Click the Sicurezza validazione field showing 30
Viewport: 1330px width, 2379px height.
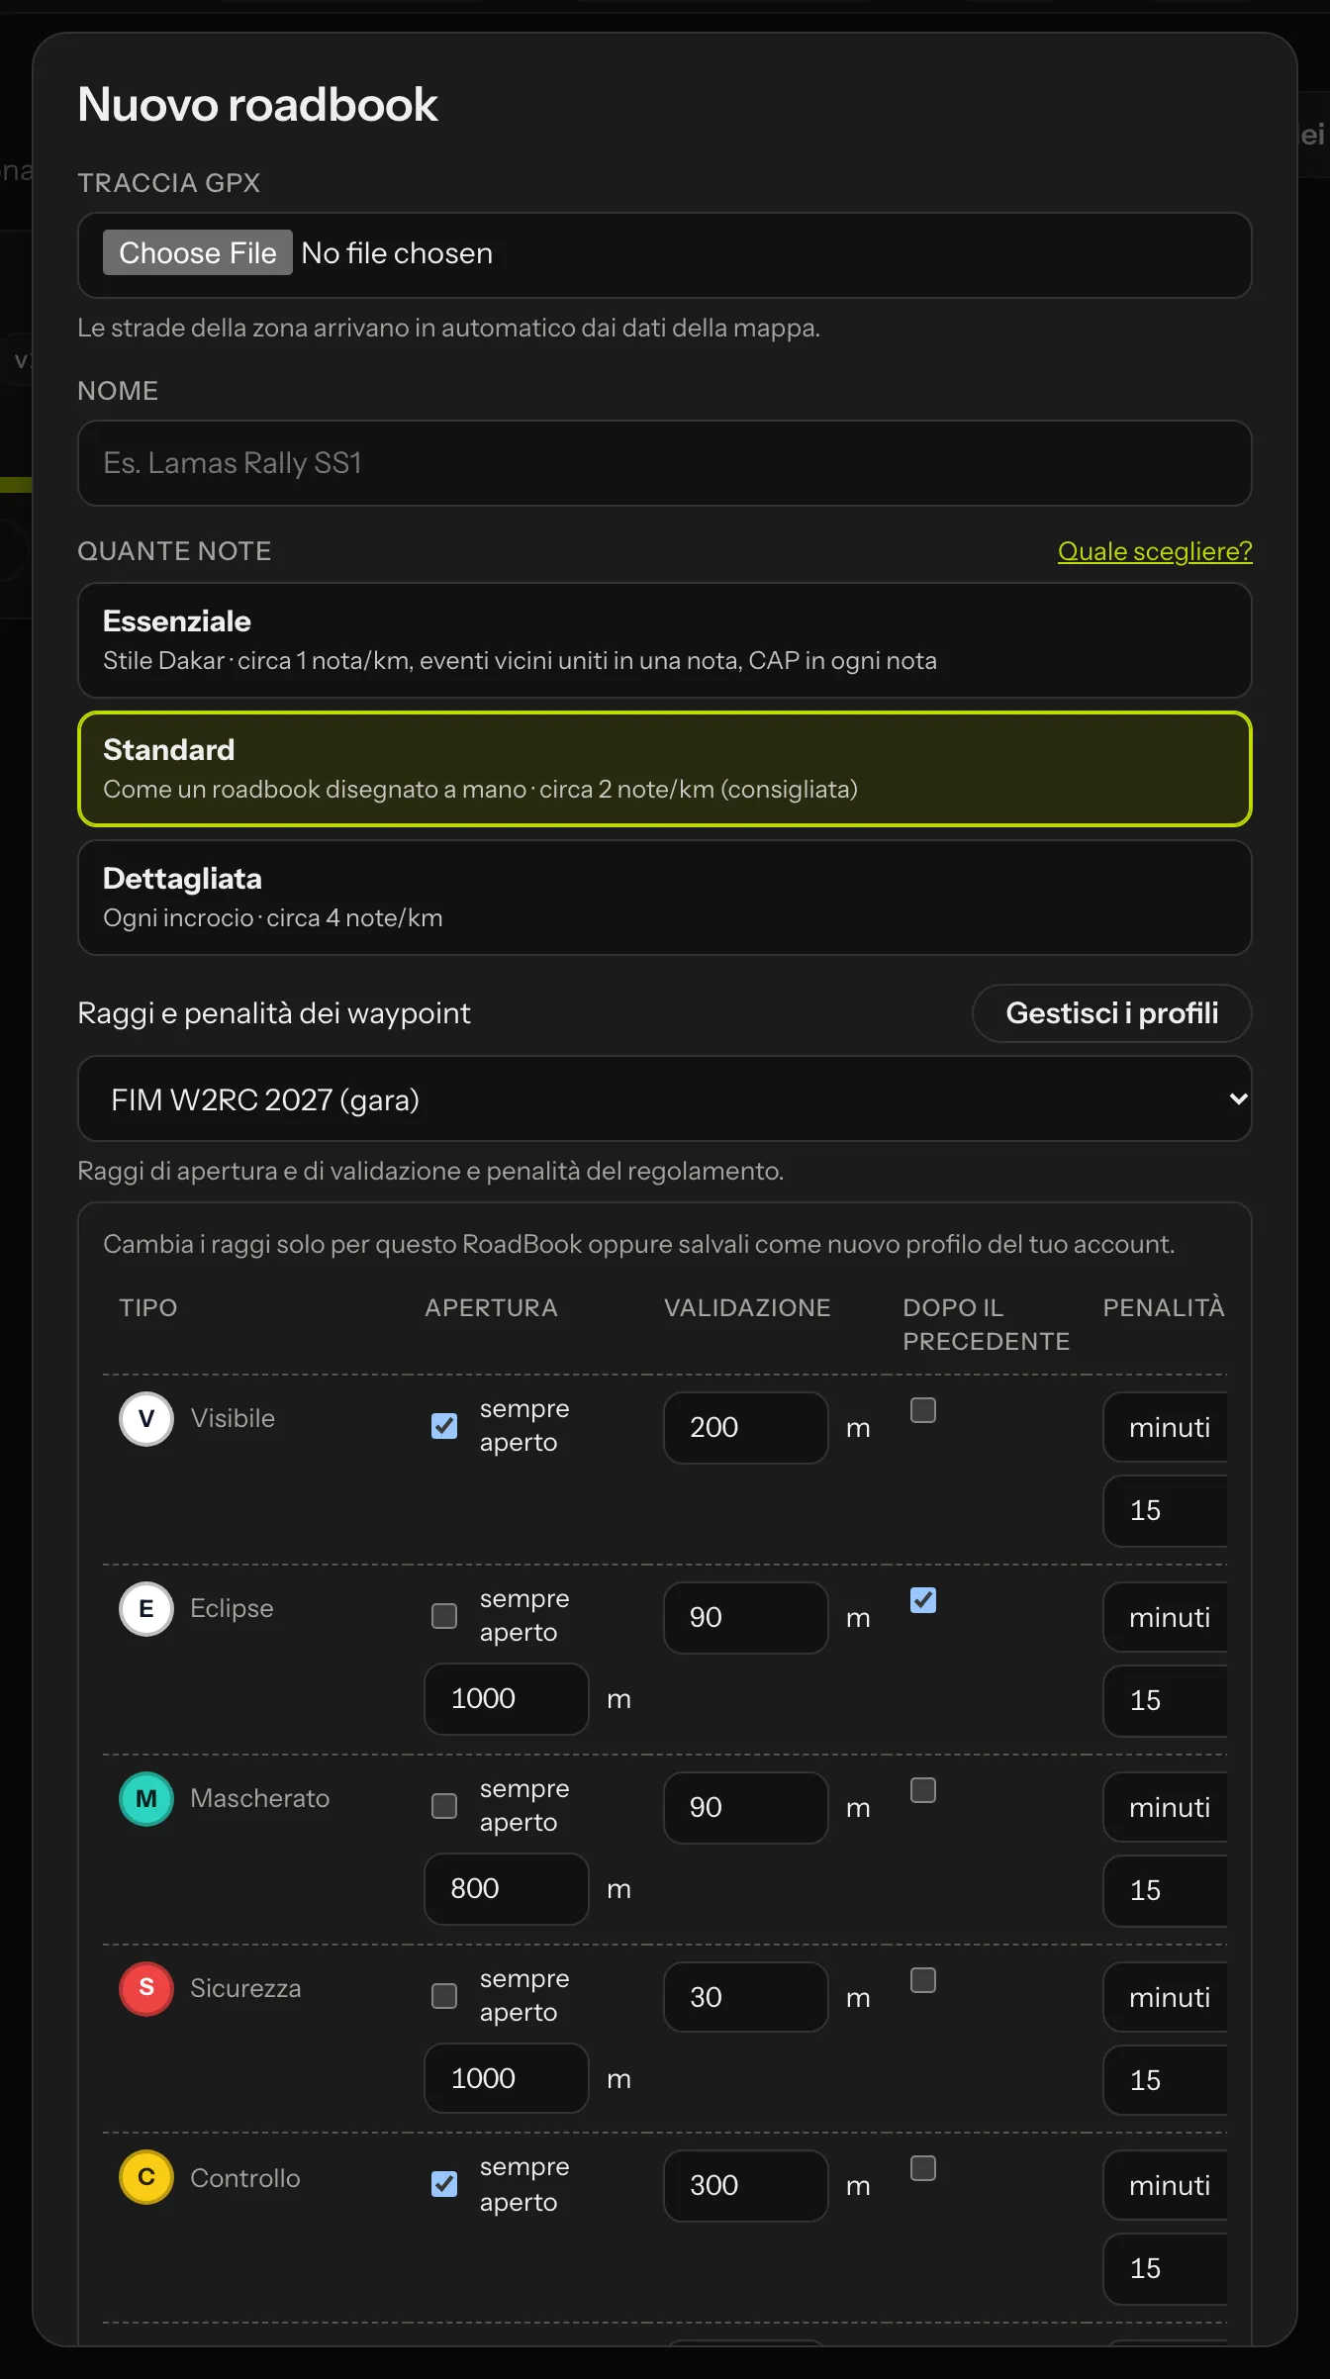point(746,1997)
